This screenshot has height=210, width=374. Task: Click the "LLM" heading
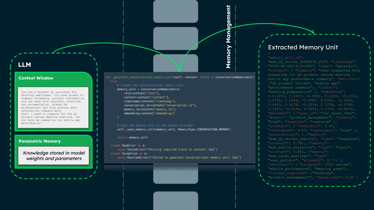pyautogui.click(x=25, y=65)
